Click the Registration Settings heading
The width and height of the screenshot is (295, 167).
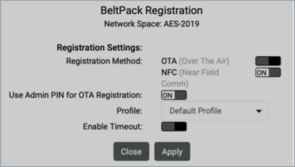point(99,48)
